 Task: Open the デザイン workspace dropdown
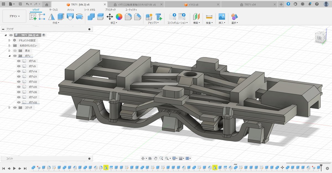[14, 16]
